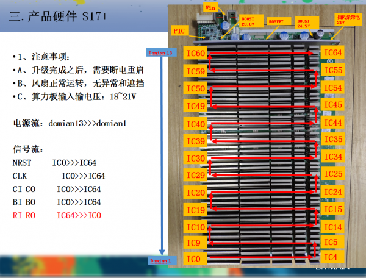Click the IC0 chip label
This screenshot has width=366, height=278.
pyautogui.click(x=194, y=260)
